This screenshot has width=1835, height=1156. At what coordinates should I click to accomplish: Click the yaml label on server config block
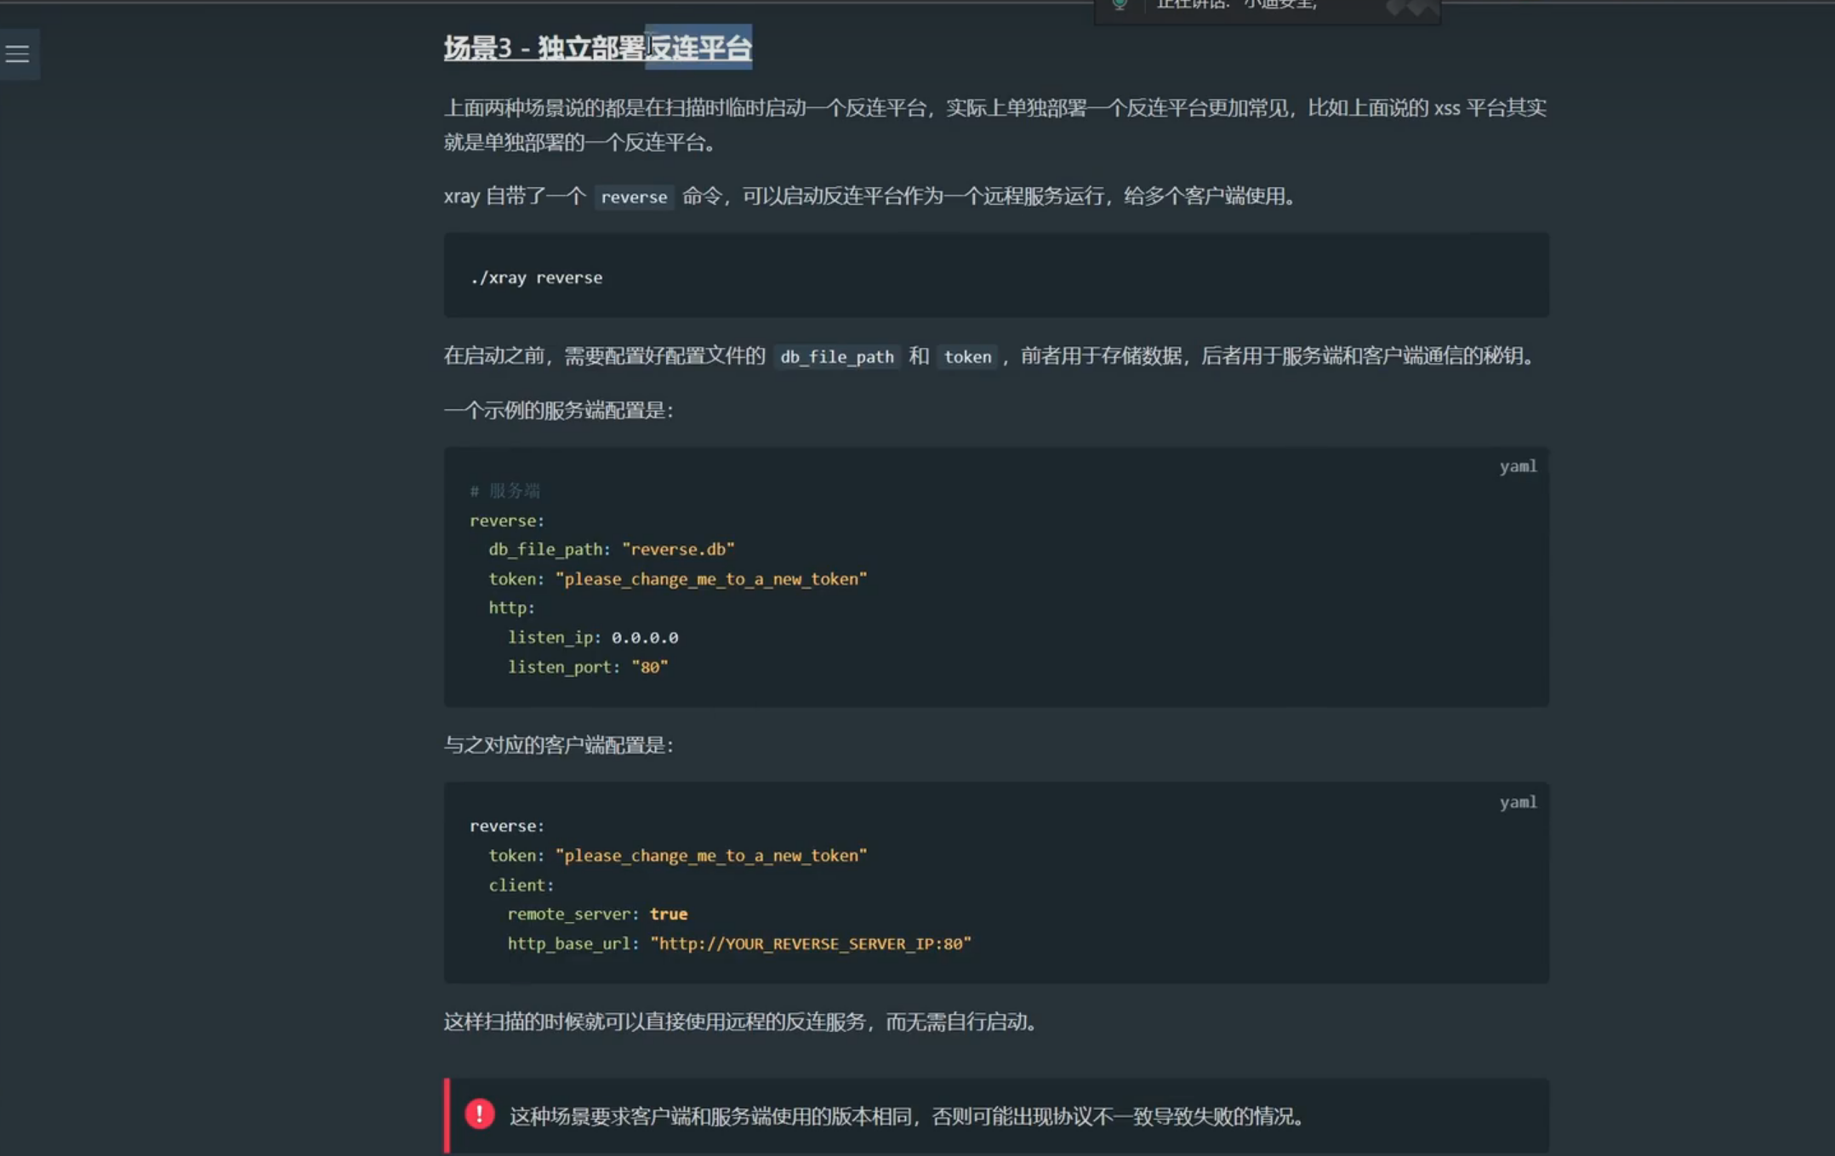pyautogui.click(x=1517, y=466)
